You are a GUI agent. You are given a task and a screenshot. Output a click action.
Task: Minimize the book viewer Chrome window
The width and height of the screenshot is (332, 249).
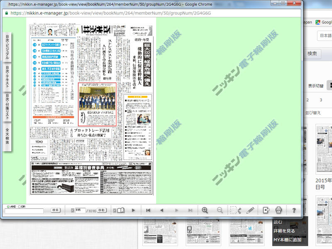[275, 3]
